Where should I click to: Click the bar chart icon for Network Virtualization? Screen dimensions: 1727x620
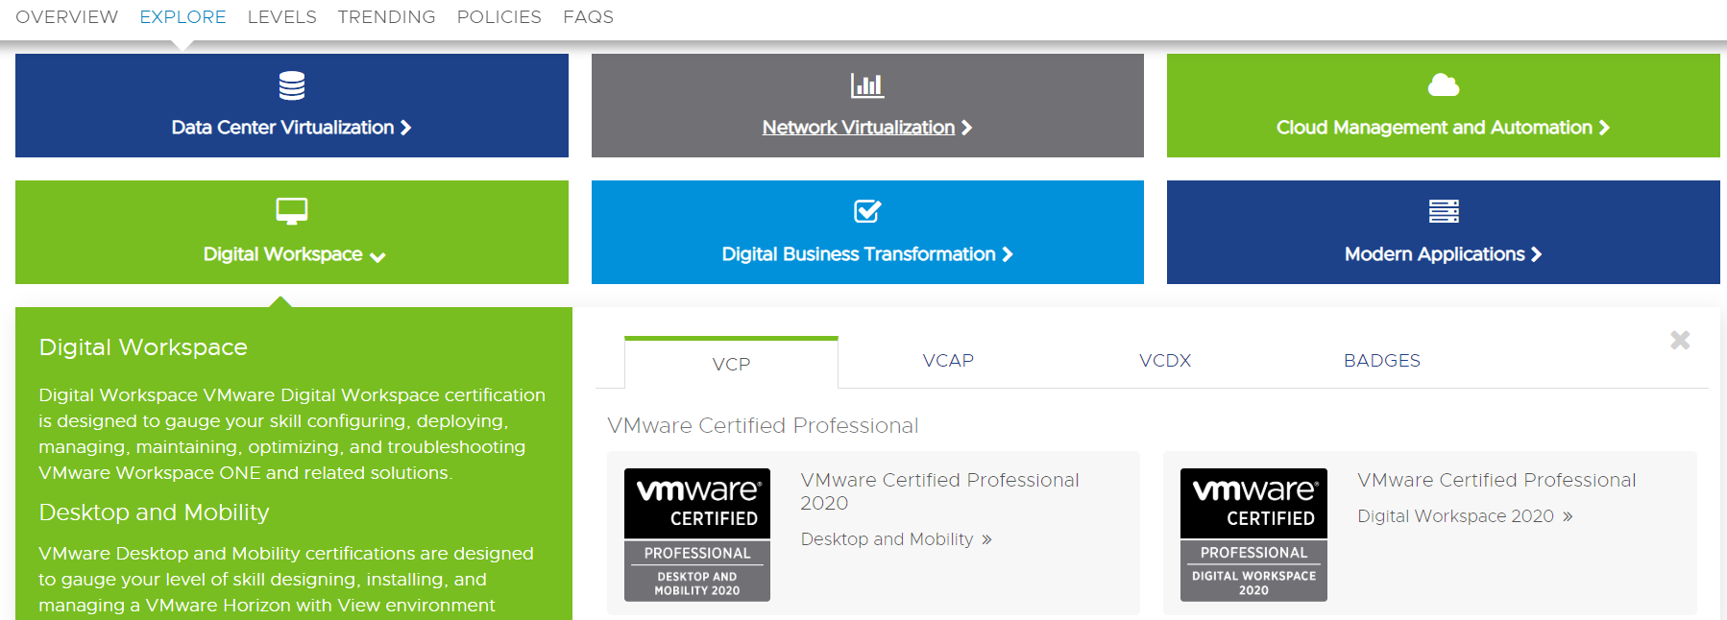(867, 85)
